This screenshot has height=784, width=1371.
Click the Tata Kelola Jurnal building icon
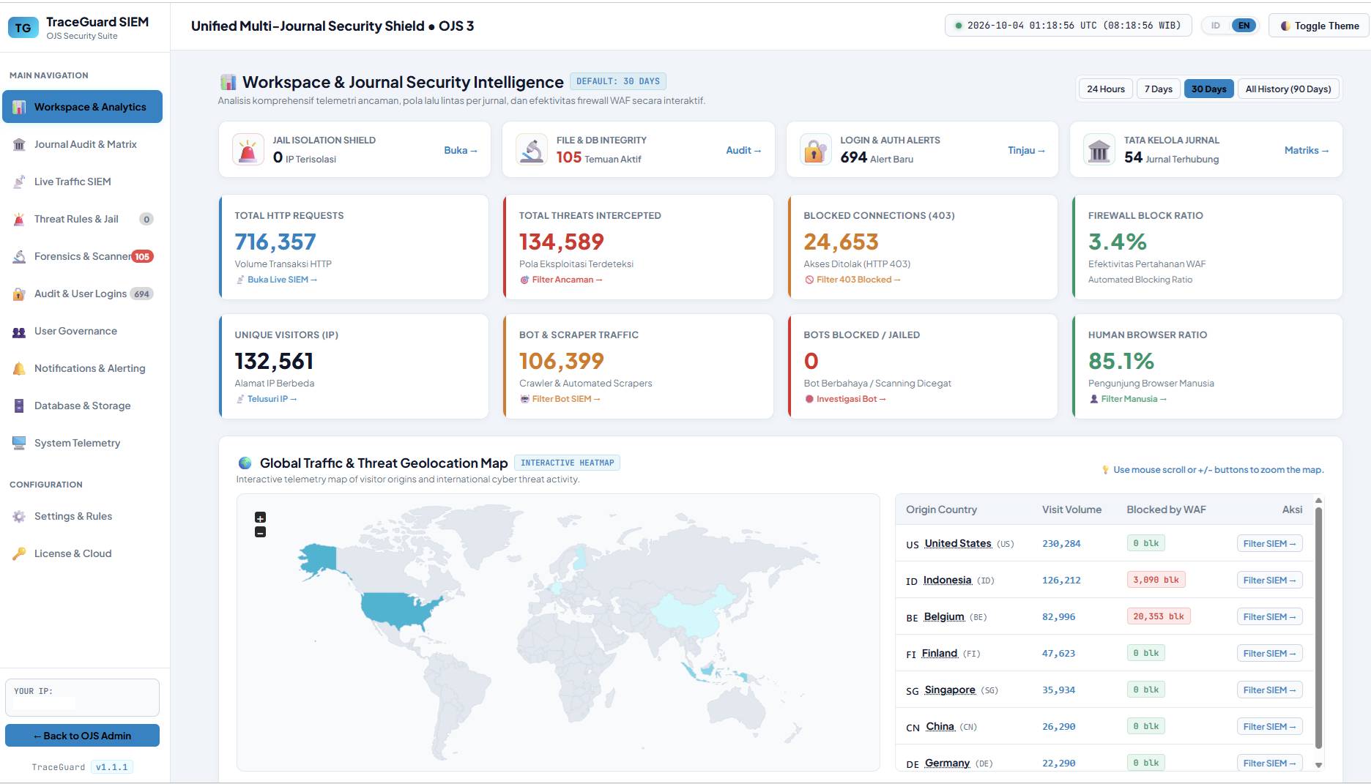[1099, 150]
